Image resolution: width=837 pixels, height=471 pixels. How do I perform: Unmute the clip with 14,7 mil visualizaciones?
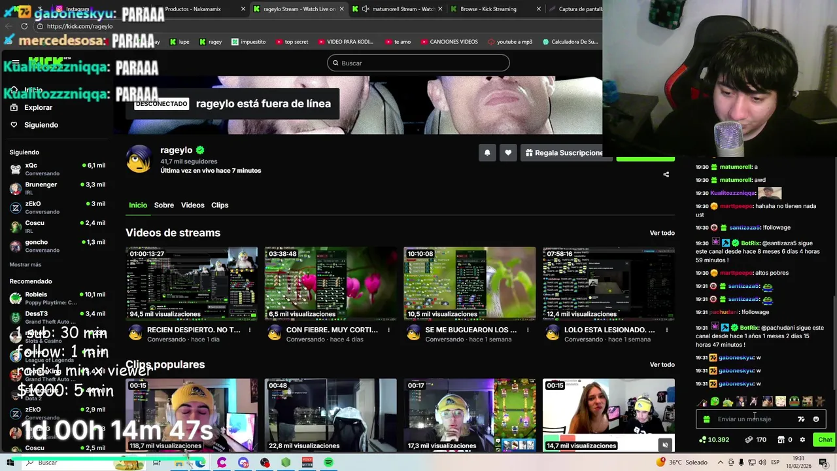(x=665, y=445)
